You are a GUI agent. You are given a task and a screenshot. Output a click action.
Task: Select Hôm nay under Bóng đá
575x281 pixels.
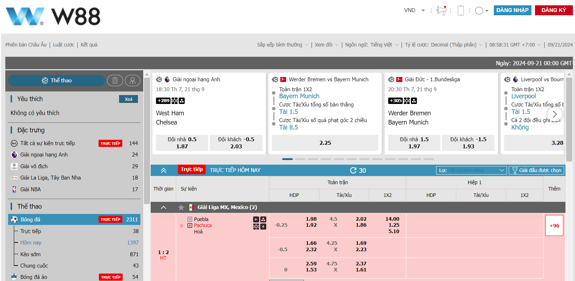(31, 243)
